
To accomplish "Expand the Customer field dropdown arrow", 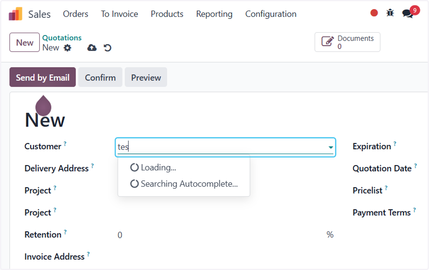I will [331, 147].
